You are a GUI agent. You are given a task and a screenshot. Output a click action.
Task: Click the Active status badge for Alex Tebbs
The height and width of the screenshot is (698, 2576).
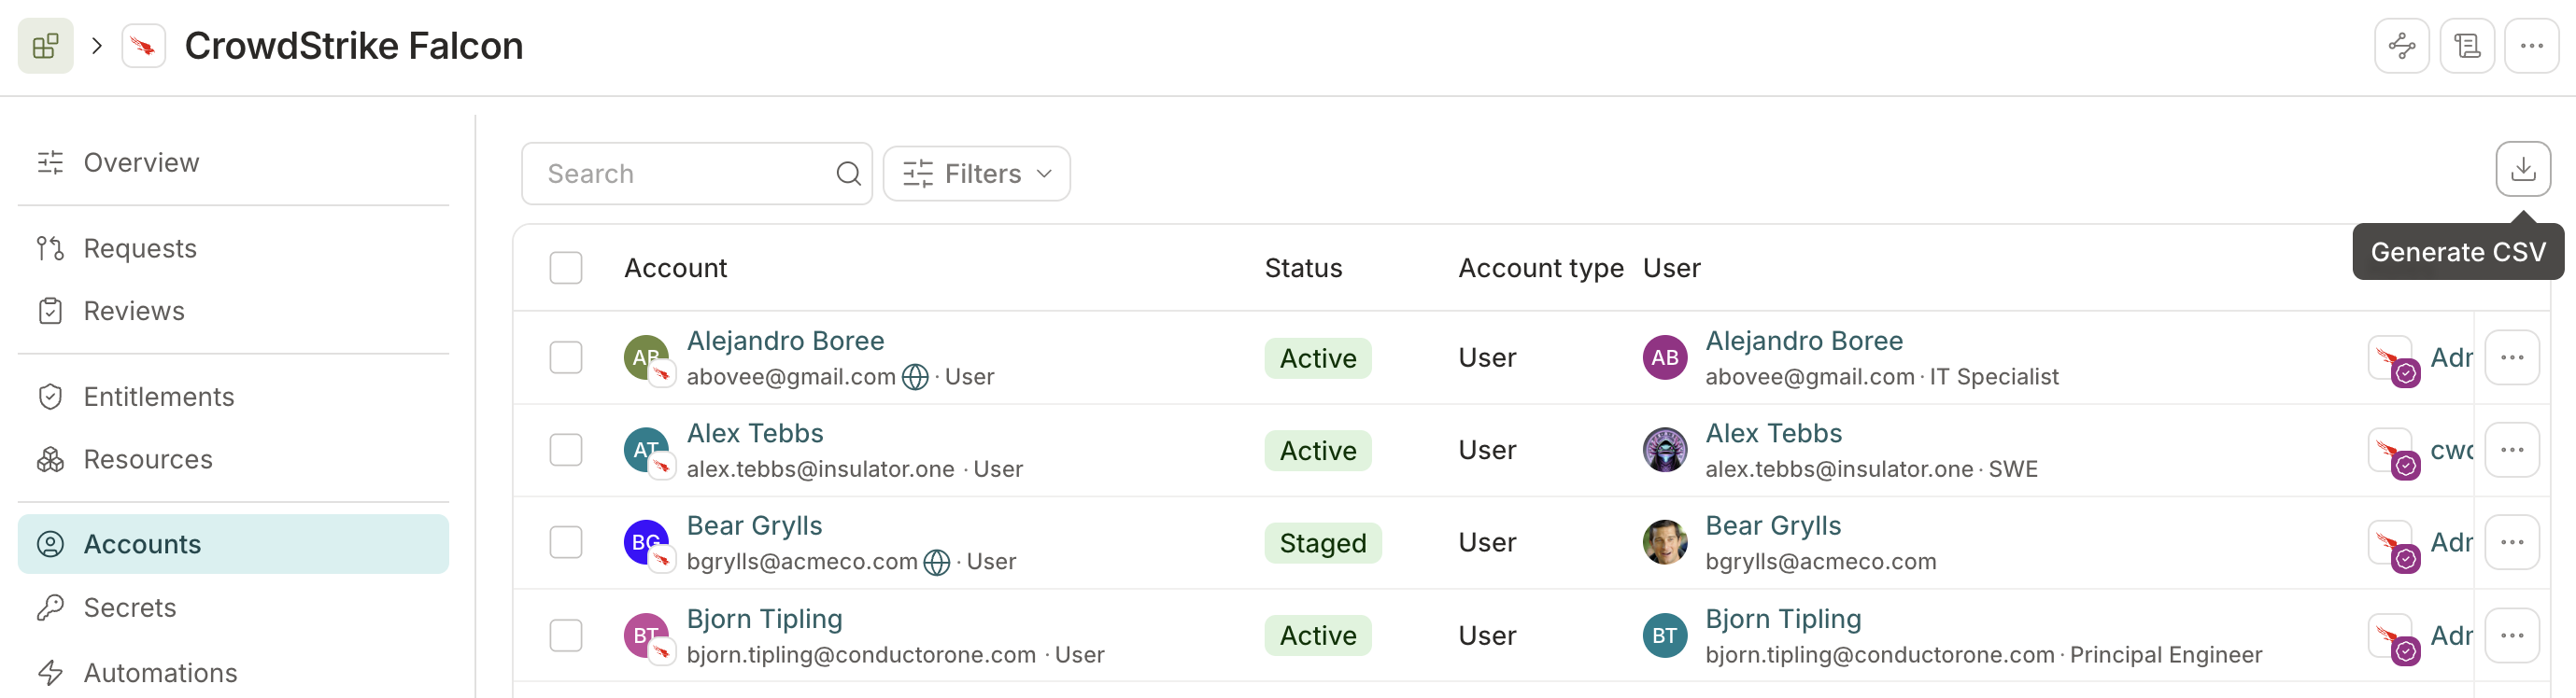tap(1317, 452)
